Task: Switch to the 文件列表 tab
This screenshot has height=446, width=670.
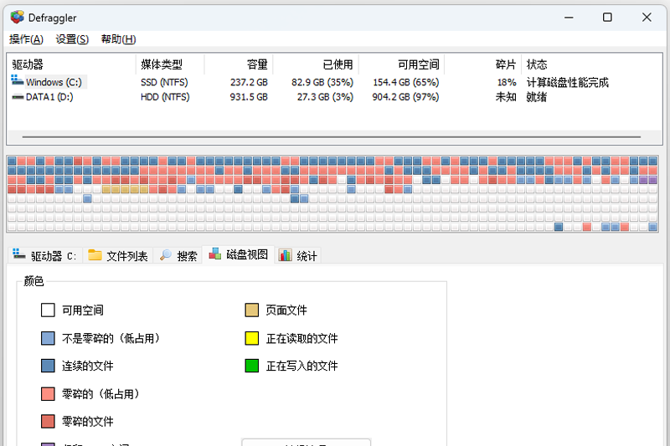Action: pyautogui.click(x=118, y=256)
